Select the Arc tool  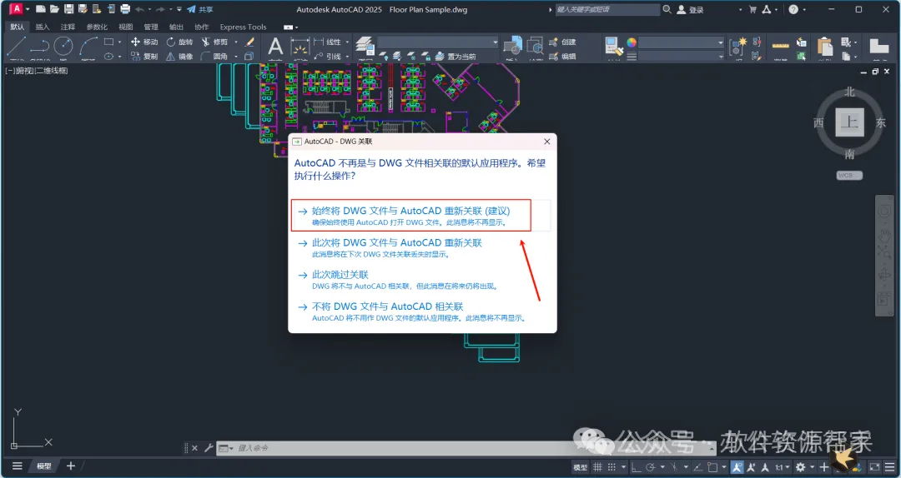coord(88,47)
